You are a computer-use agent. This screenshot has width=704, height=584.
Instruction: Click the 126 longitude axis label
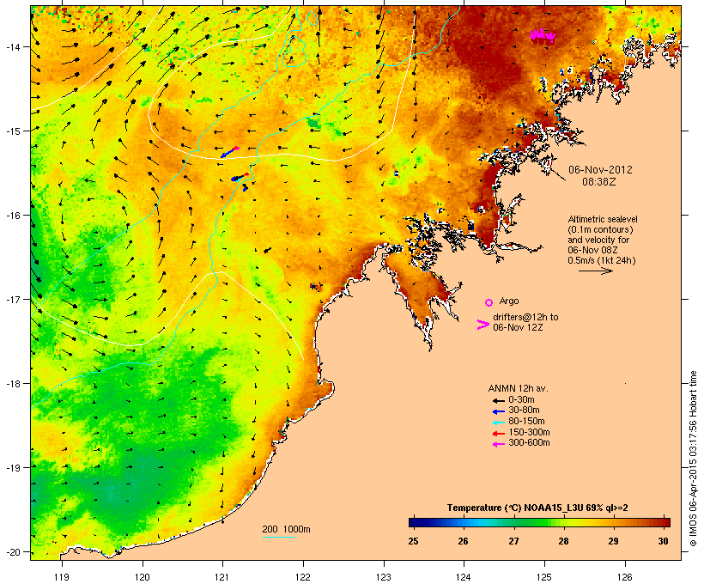pos(624,577)
